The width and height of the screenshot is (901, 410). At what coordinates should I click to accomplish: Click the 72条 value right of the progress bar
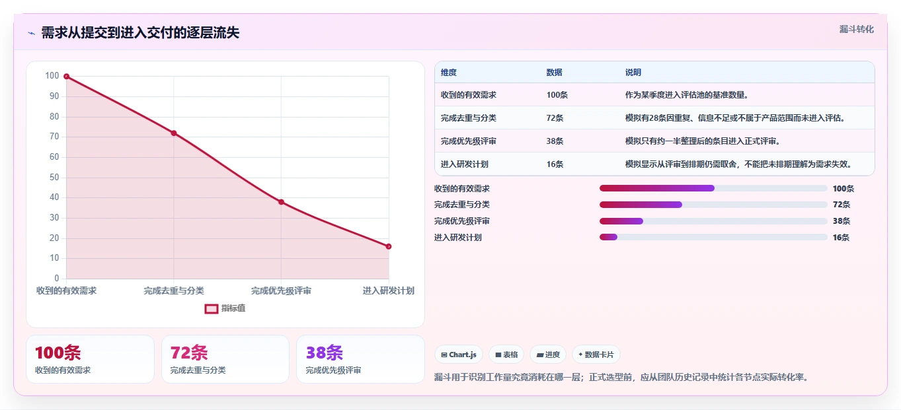click(842, 205)
